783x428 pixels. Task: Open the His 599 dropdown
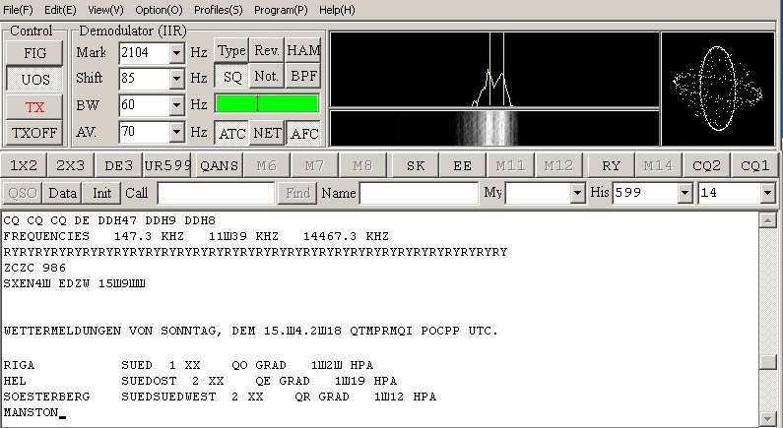point(685,193)
